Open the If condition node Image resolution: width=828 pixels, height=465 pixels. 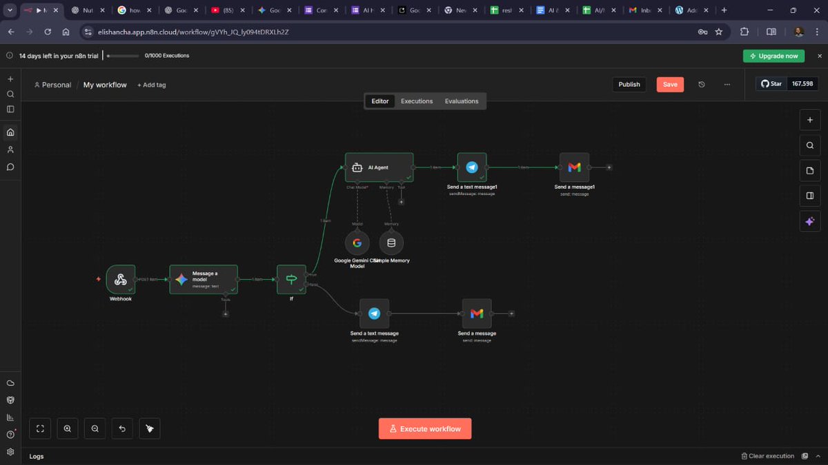[291, 279]
